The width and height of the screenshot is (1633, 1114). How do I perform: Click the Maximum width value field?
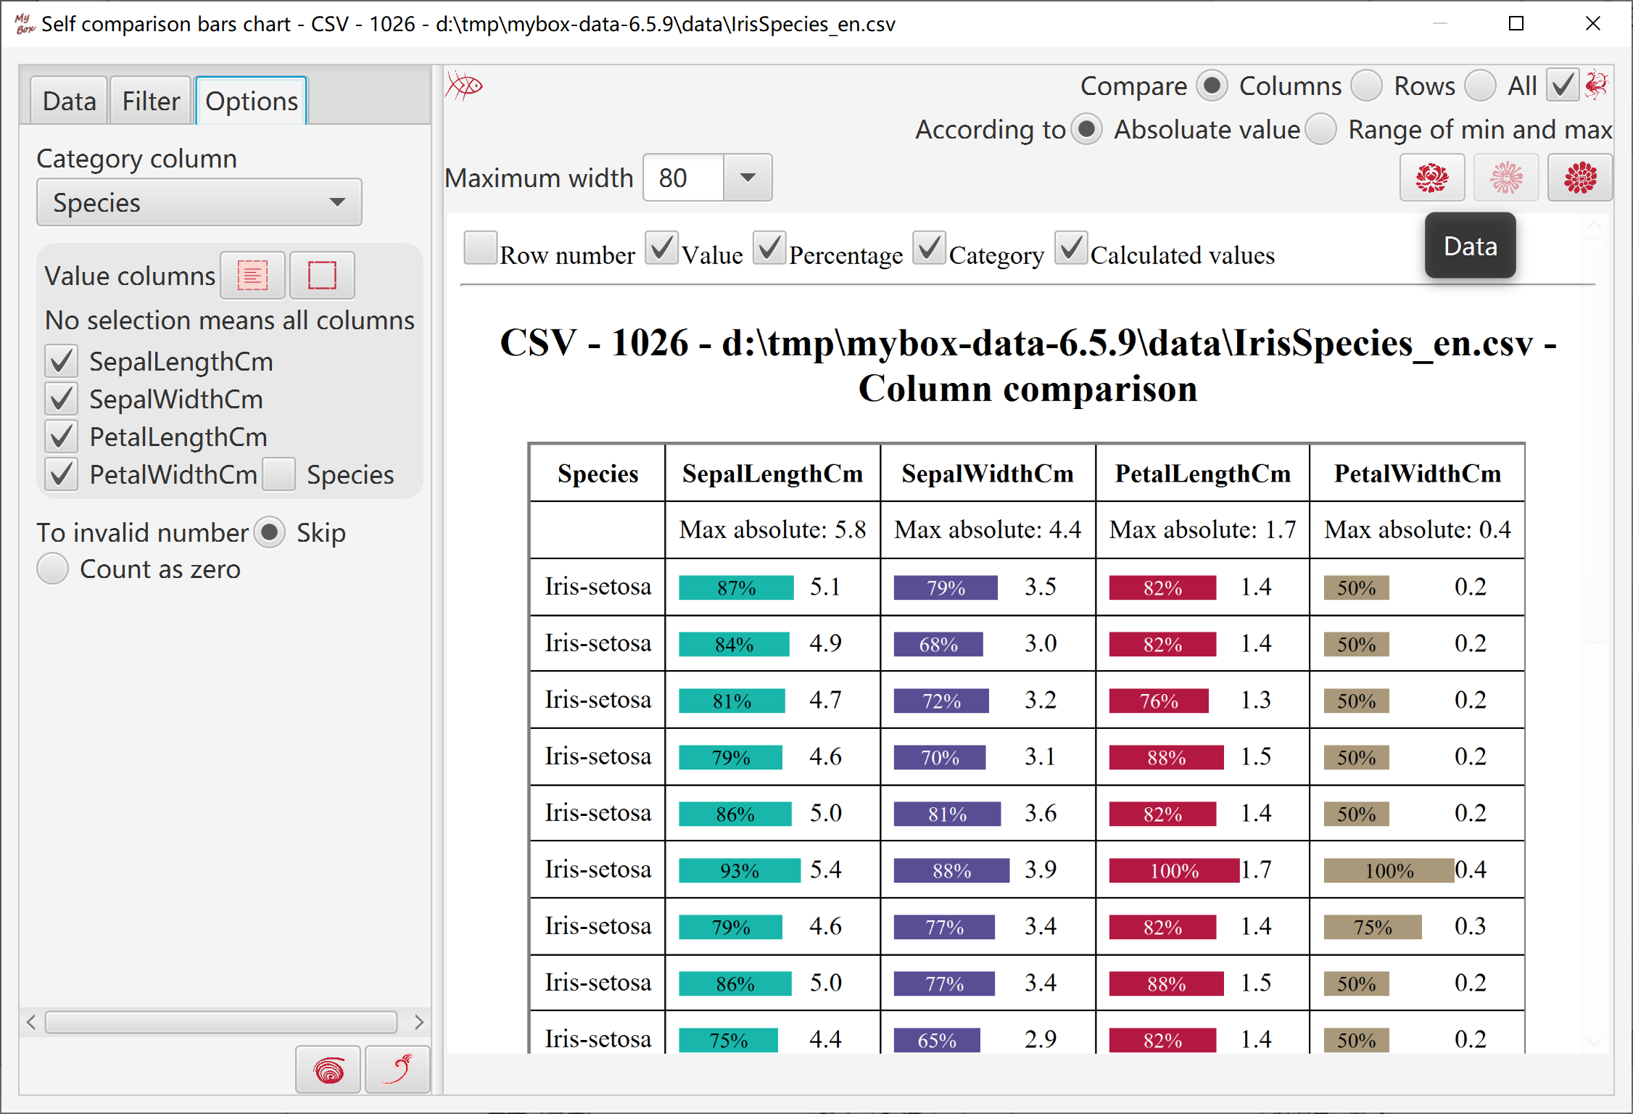tap(684, 178)
